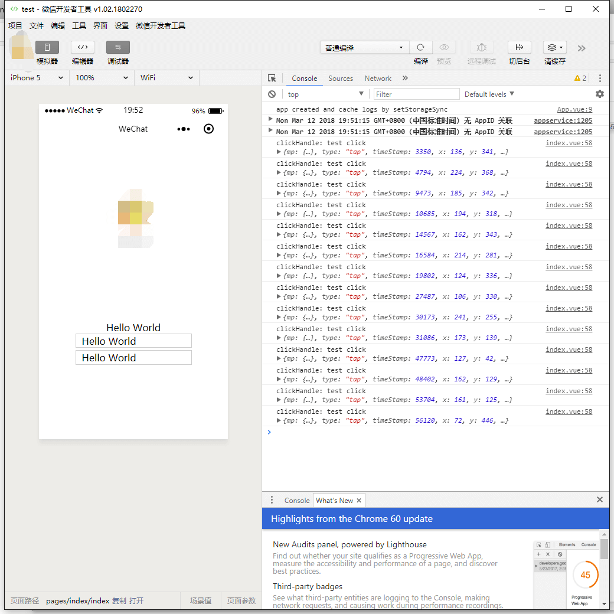Open the 项目 menu
The image size is (614, 614).
(x=15, y=26)
